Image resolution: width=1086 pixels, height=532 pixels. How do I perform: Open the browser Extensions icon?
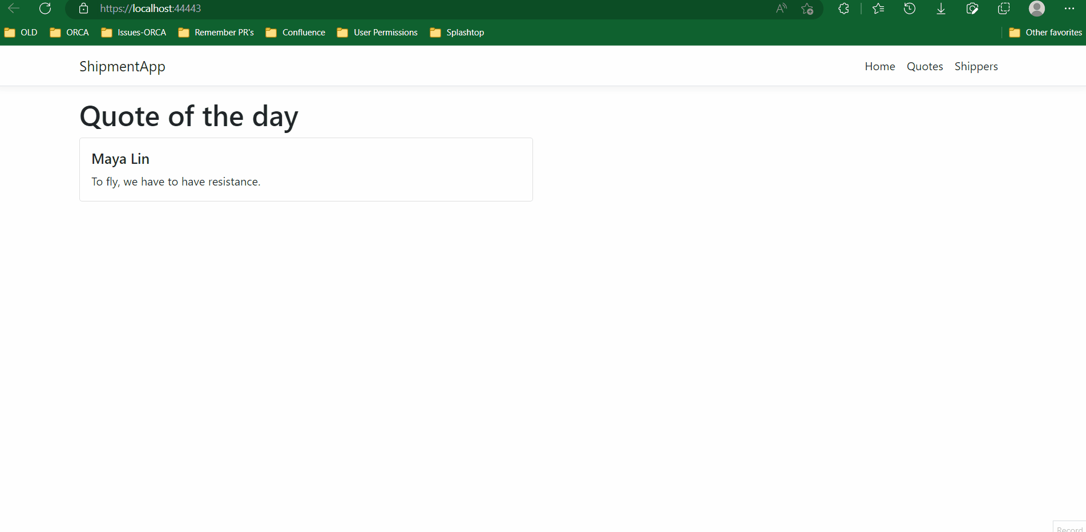coord(843,9)
